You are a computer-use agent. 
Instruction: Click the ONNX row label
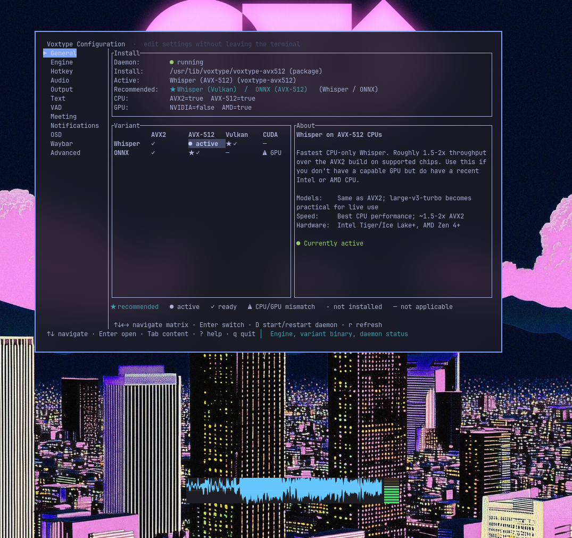tap(121, 153)
